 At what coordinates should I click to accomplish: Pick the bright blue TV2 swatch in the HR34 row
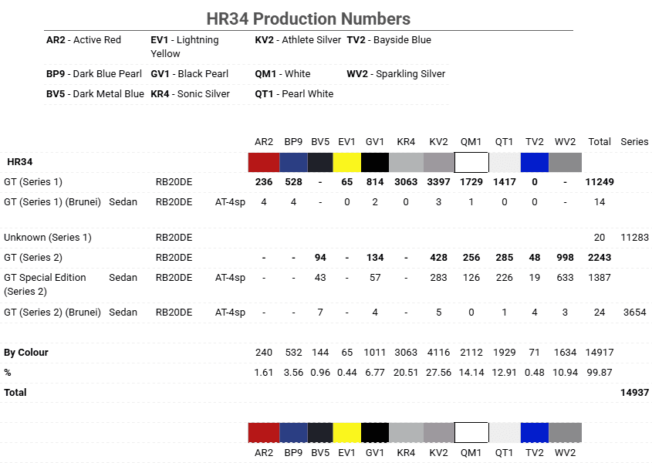[x=534, y=162]
